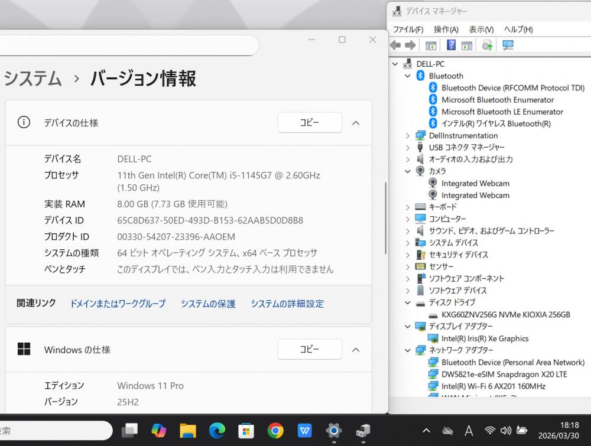Click コピー button for デバイスの仕様
The width and height of the screenshot is (591, 446).
click(x=310, y=123)
